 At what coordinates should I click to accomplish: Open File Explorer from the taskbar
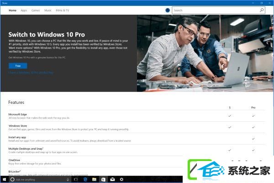95,179
